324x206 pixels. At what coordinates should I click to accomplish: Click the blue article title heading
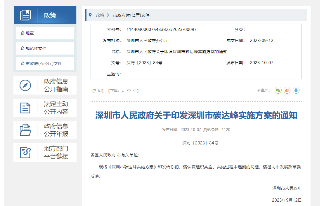[196, 116]
